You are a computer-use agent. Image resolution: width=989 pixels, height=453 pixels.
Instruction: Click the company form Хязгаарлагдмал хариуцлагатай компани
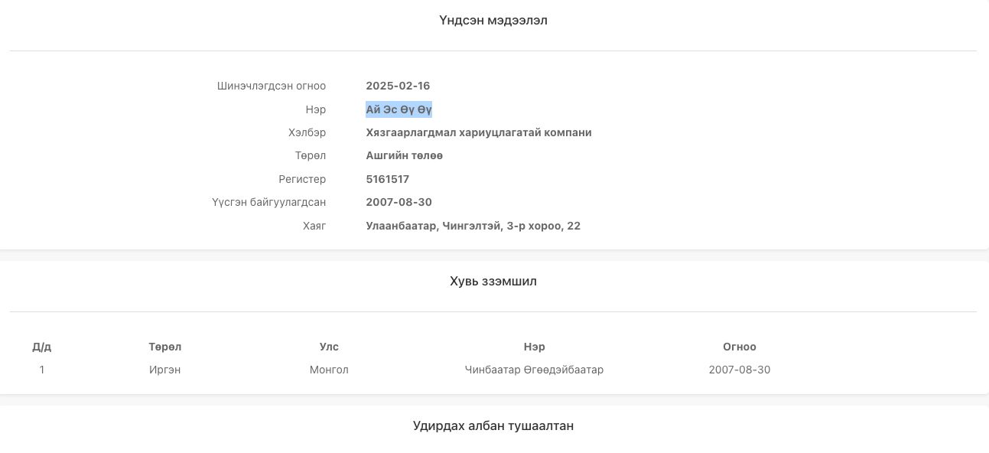pyautogui.click(x=478, y=132)
